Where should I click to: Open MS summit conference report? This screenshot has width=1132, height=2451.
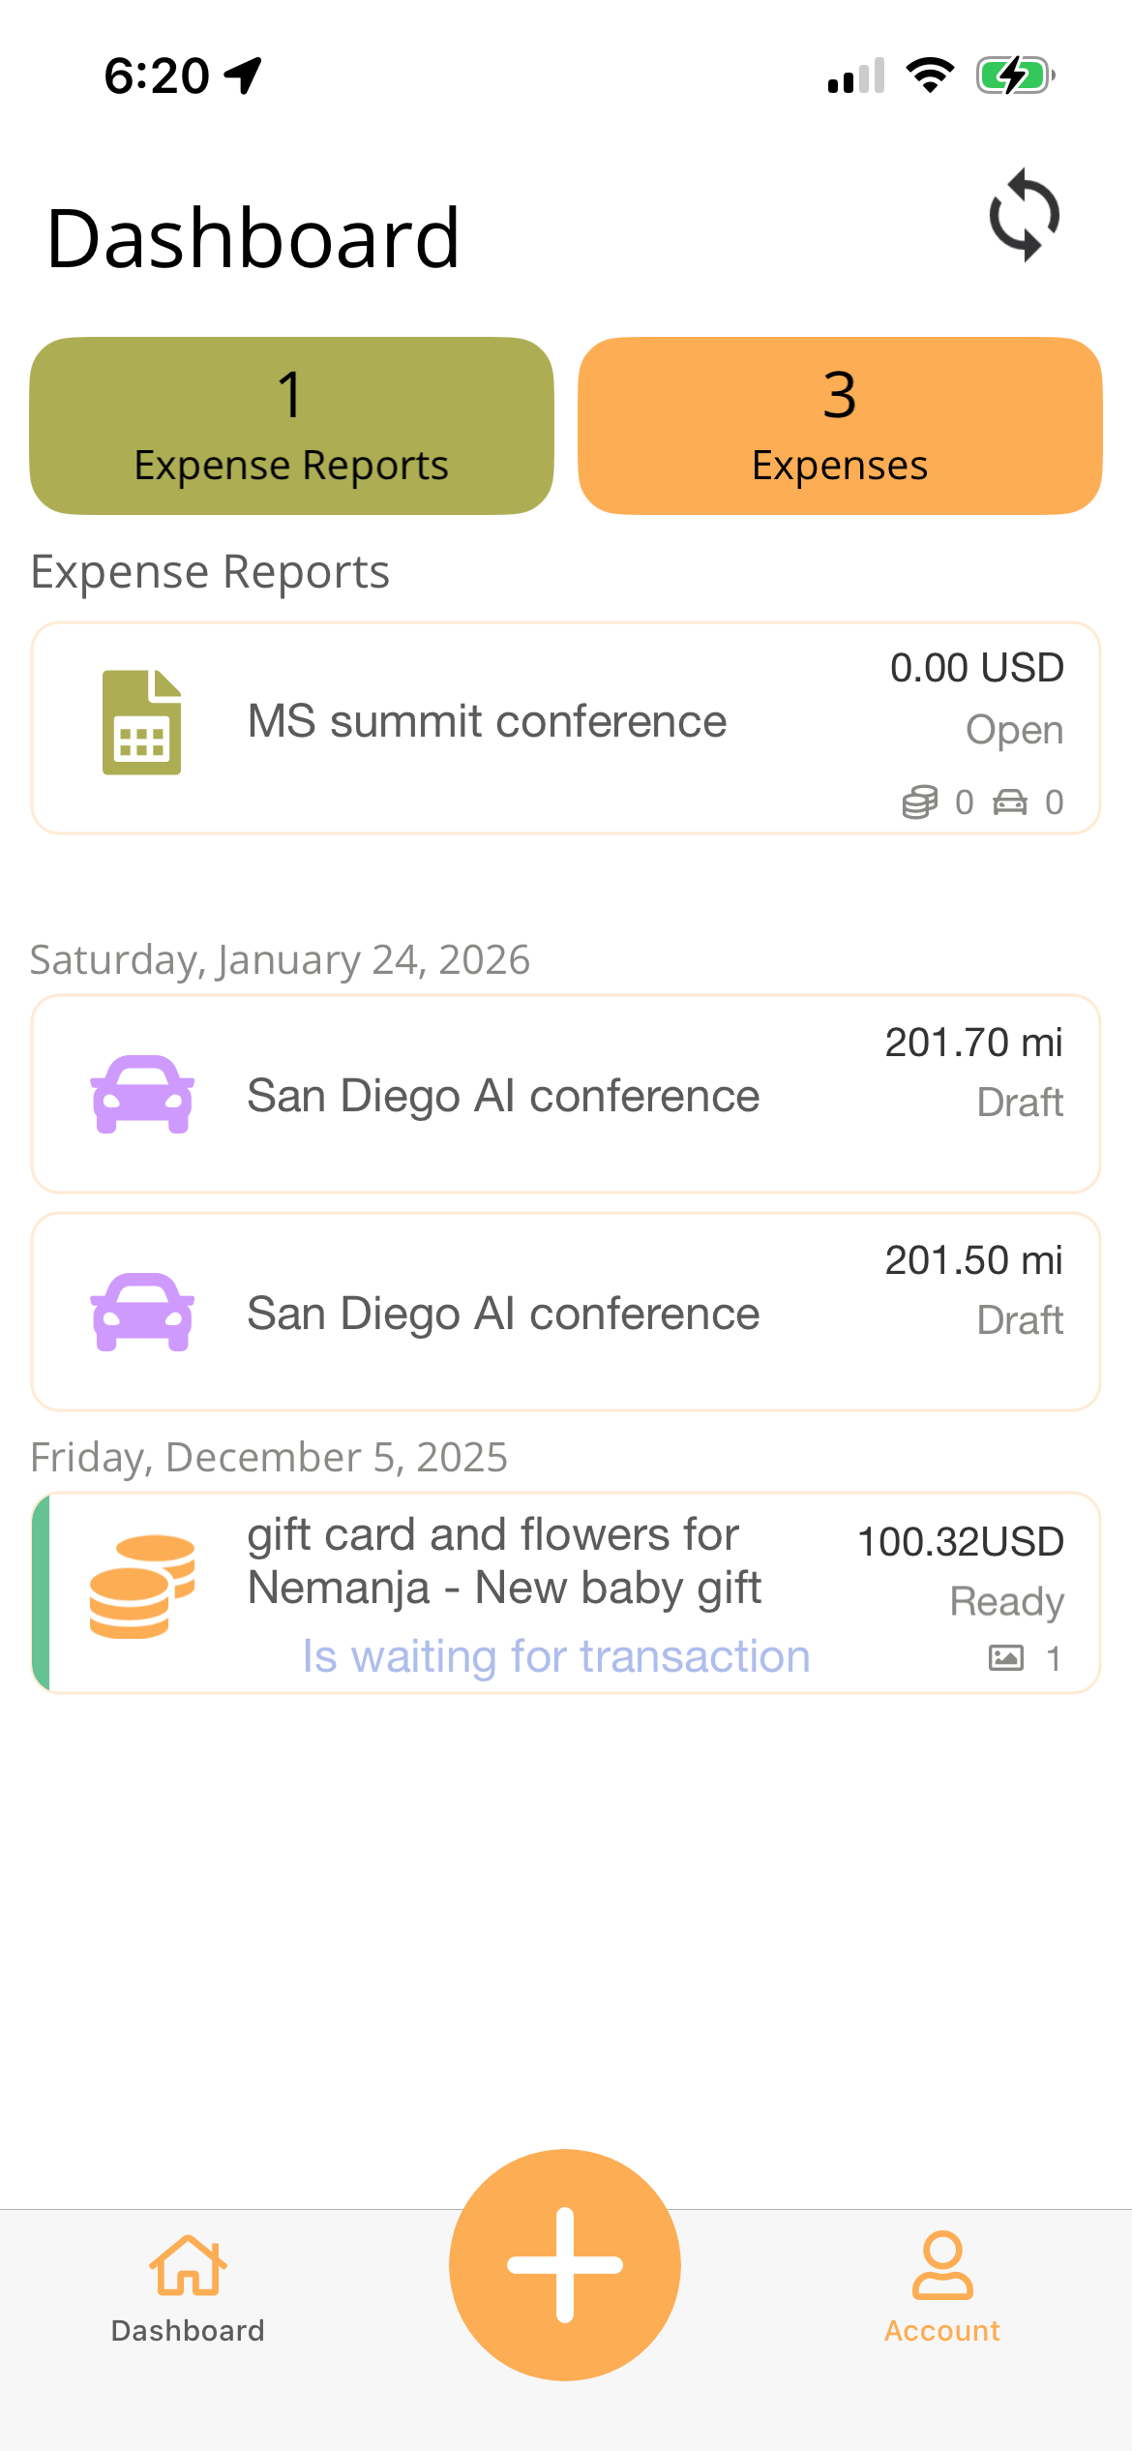487,722
